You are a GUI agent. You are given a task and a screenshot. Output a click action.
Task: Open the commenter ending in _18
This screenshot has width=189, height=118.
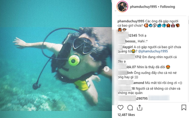[x=126, y=89]
